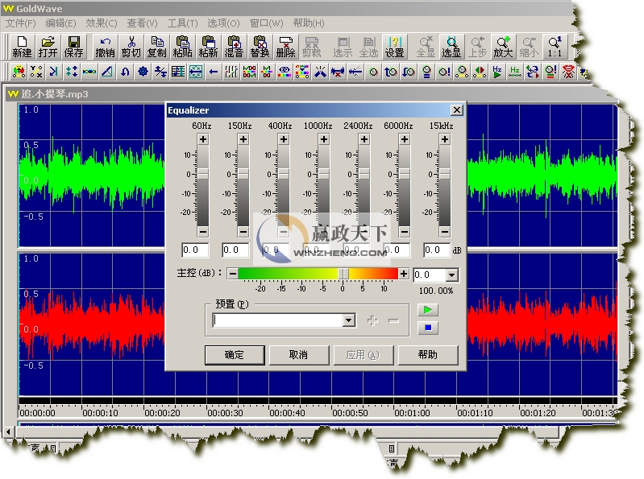644x479 pixels.
Task: Open 设置 (Settings) from the toolbar
Action: (x=394, y=47)
